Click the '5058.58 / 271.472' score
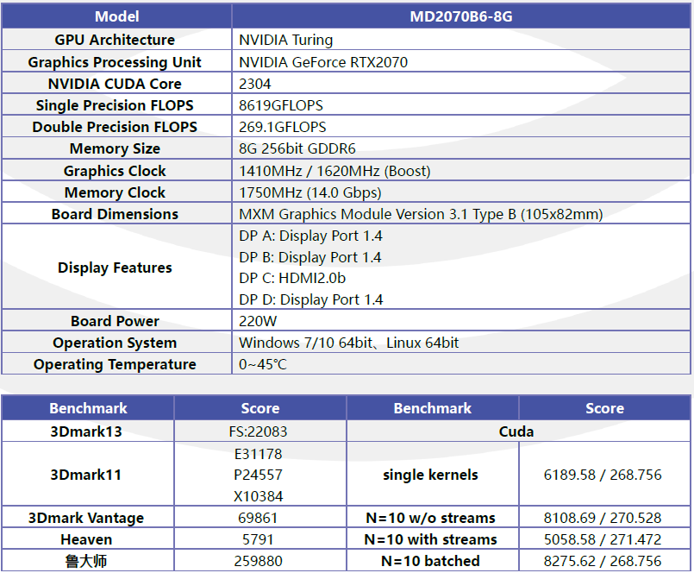The image size is (694, 573). pos(603,539)
